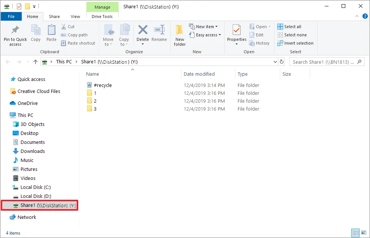Viewport: 370px width, 238px height.
Task: Click the ribbon Help question mark icon
Action: click(365, 16)
